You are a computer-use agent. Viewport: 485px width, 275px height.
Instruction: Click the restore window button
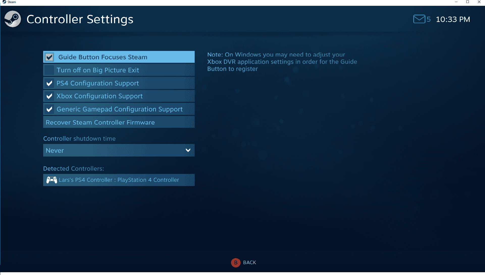(468, 2)
